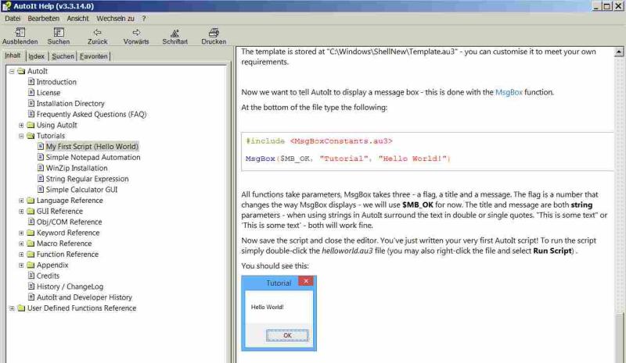Expand User Defined Functions Reference node
This screenshot has height=363, width=626.
(x=12, y=308)
